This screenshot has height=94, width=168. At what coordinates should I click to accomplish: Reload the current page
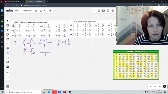[13, 5]
